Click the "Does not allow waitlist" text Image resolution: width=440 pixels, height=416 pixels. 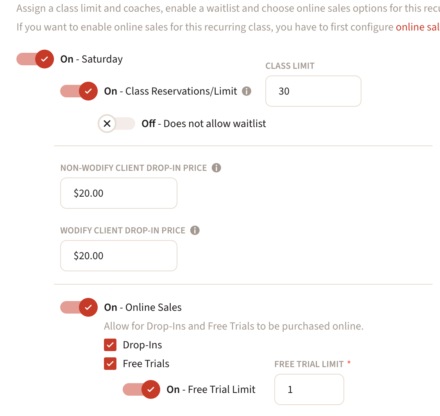coord(215,124)
